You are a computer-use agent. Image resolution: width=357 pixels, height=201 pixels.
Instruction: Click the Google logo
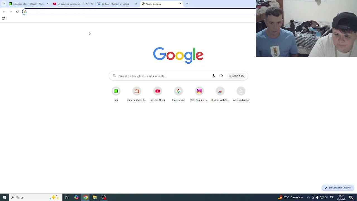pos(178,55)
